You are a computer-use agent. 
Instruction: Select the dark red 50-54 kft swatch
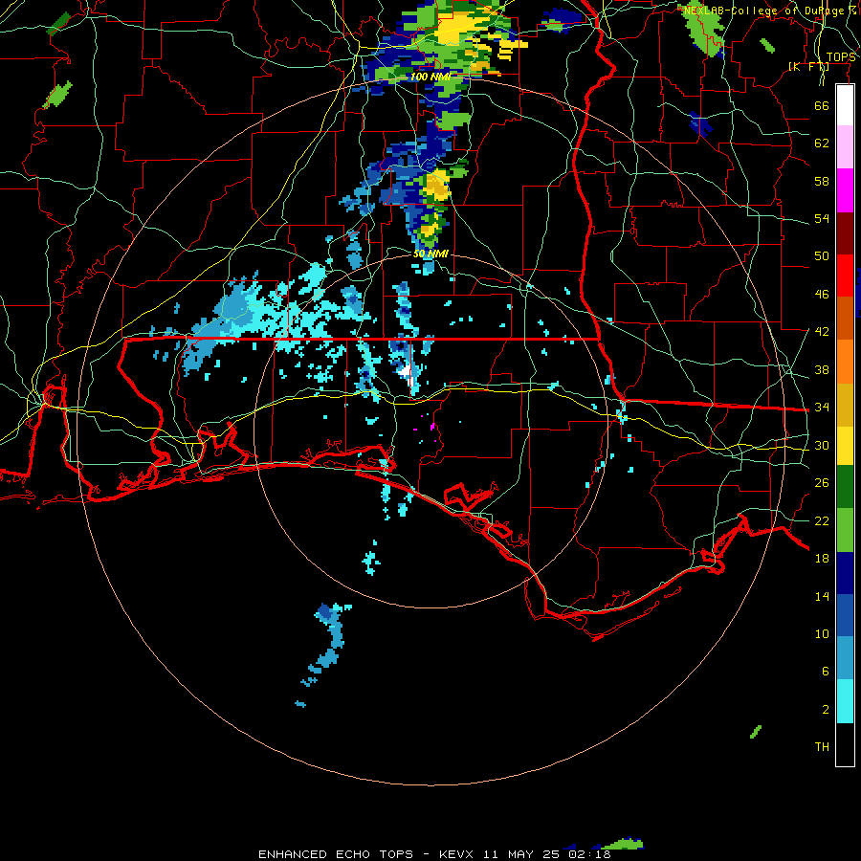(x=845, y=233)
